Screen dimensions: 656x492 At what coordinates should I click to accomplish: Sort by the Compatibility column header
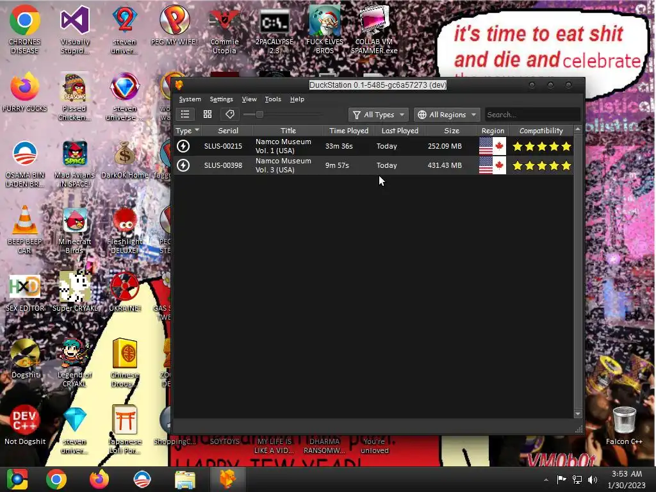point(541,131)
